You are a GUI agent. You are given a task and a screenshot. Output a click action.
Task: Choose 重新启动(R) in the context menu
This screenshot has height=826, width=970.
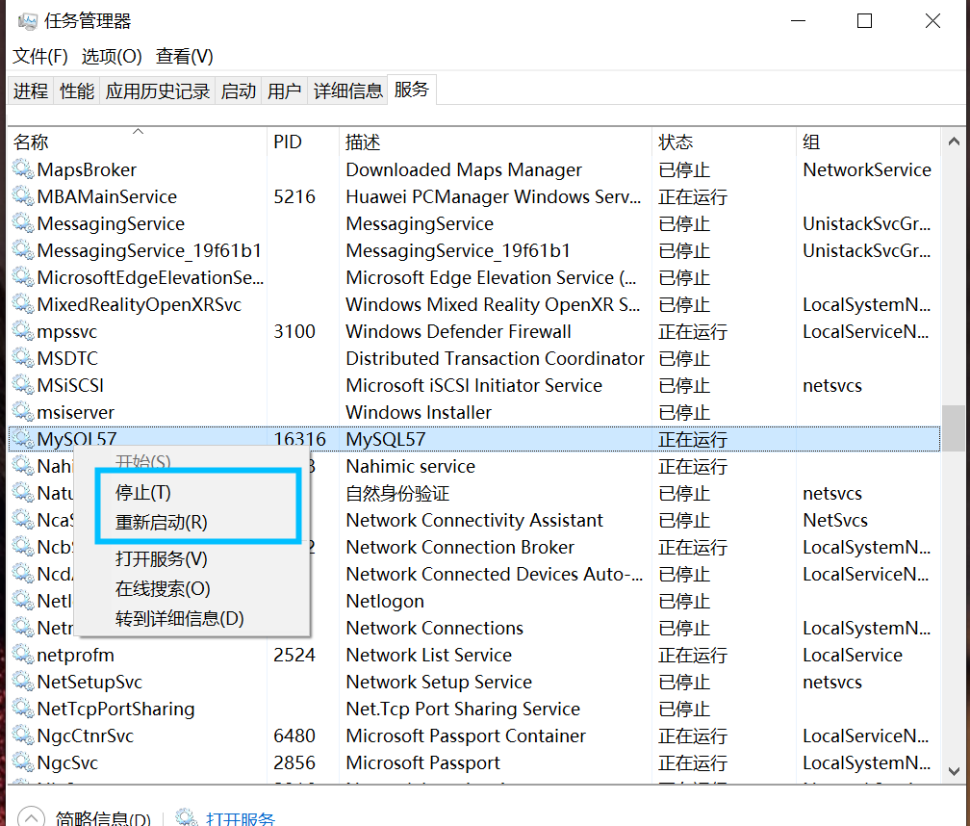coord(162,523)
